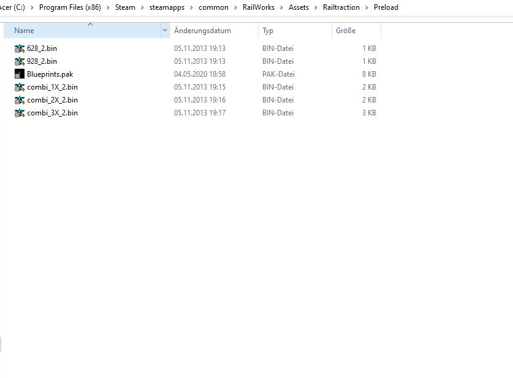Go to the Assets breadcrumb folder
Image resolution: width=513 pixels, height=378 pixels.
click(x=298, y=7)
